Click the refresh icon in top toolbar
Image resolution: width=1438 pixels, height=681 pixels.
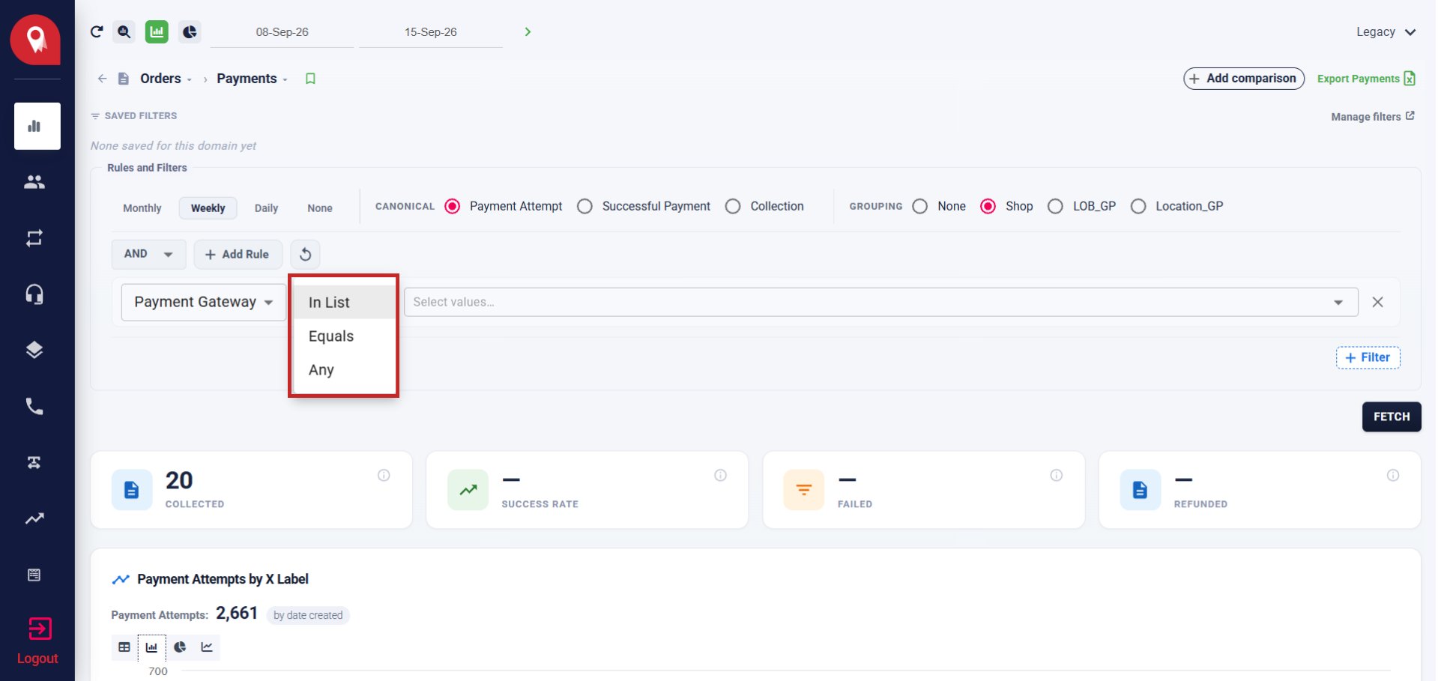click(97, 31)
